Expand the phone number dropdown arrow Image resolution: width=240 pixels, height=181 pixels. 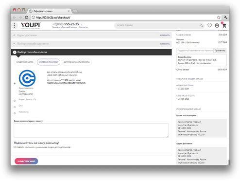[x=82, y=24]
